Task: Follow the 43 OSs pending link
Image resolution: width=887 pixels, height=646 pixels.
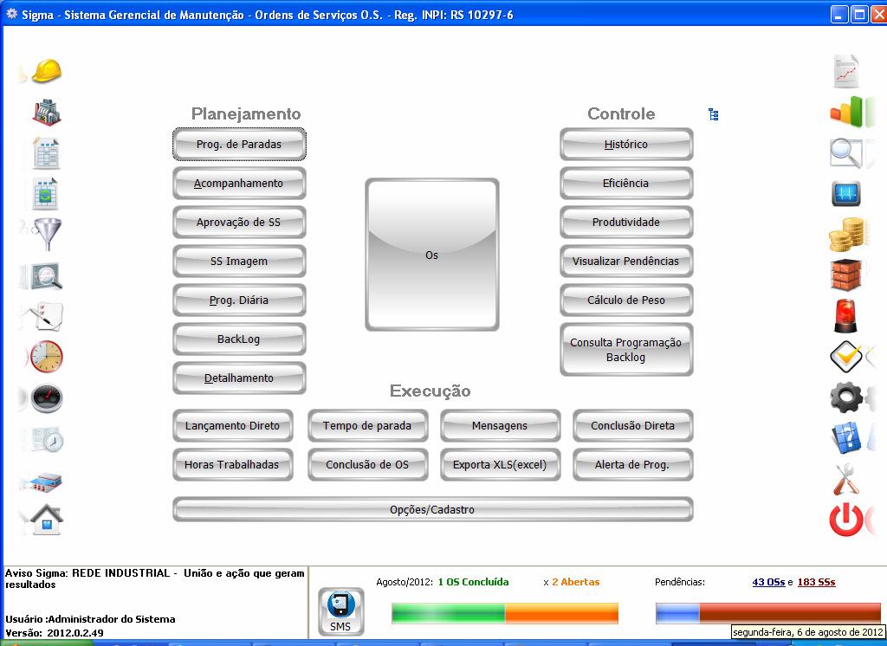Action: pos(768,582)
